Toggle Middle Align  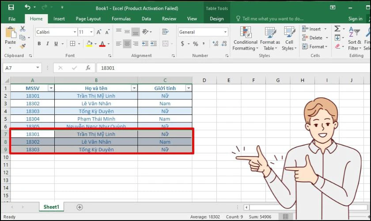click(127, 31)
